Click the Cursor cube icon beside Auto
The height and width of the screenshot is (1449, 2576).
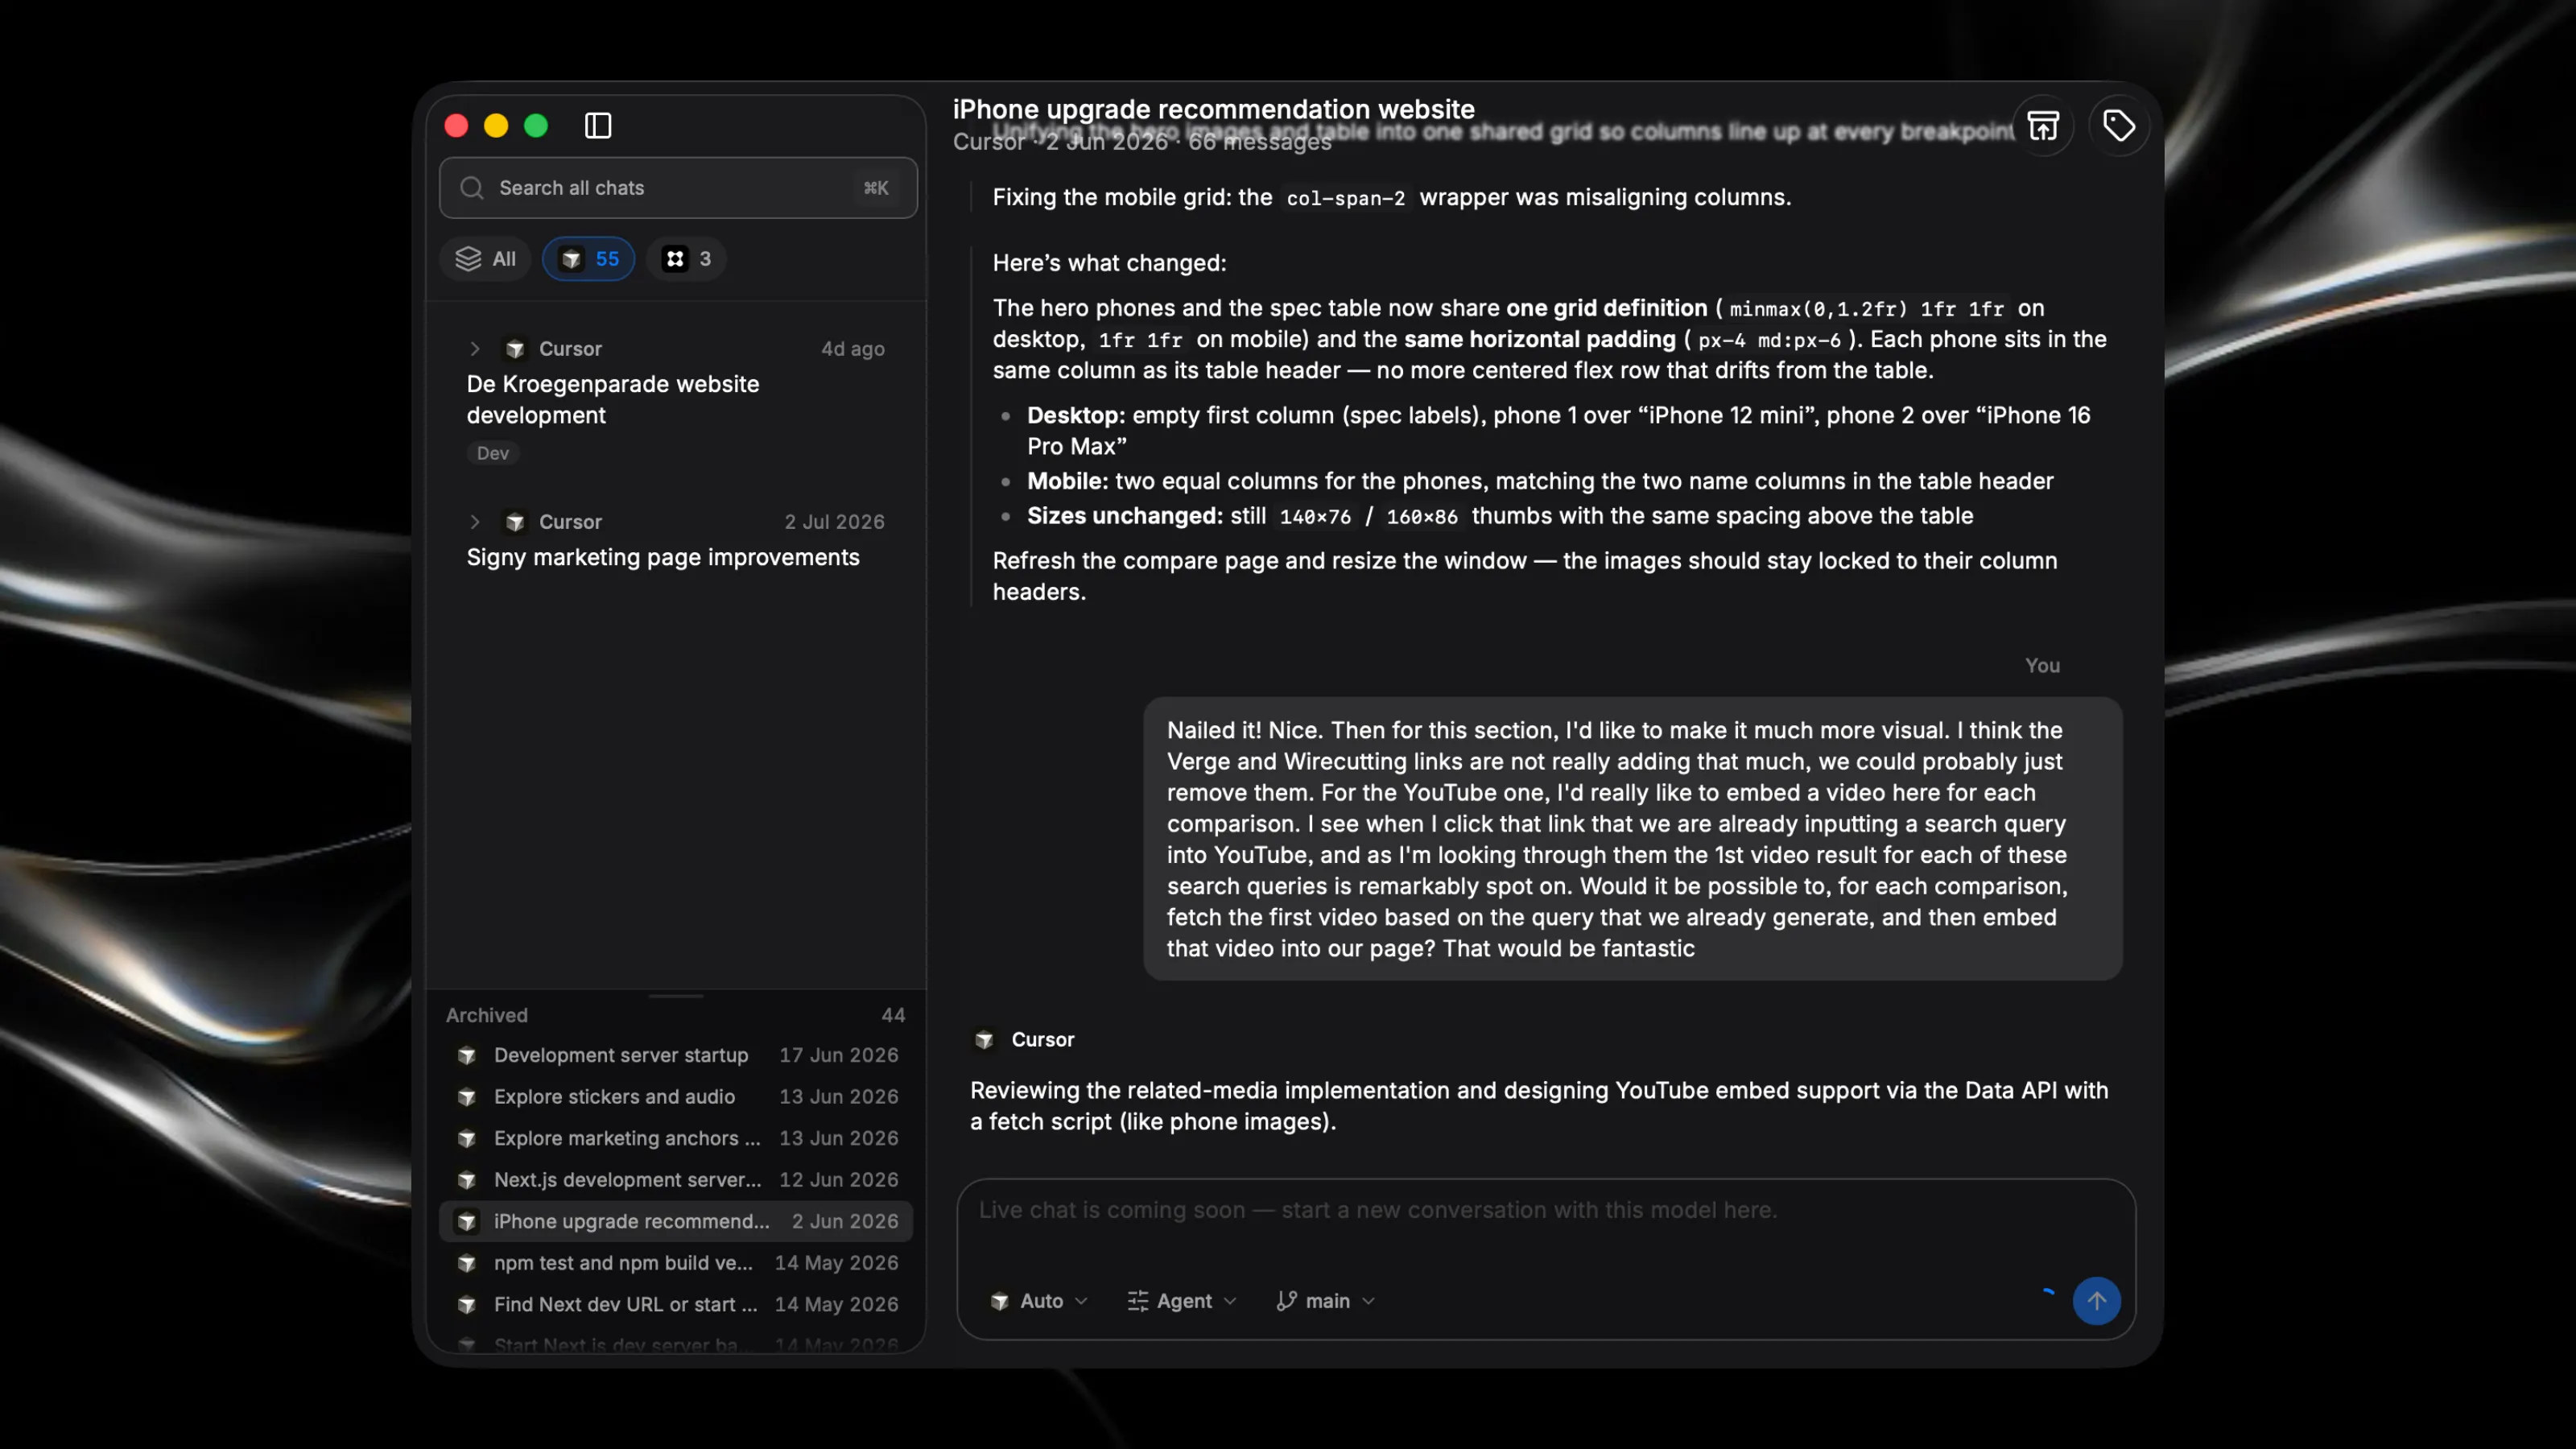coord(1000,1301)
